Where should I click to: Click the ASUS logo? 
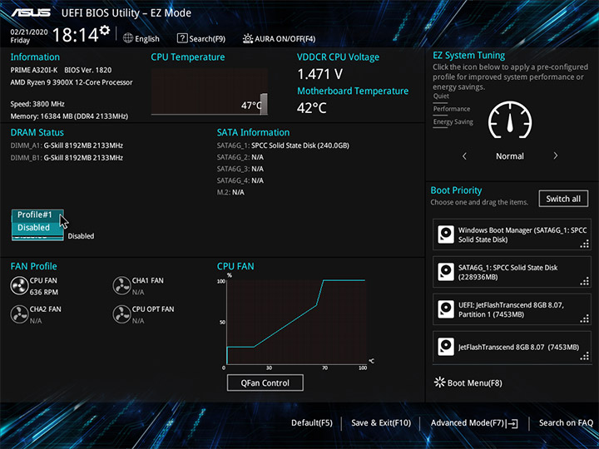coord(31,12)
